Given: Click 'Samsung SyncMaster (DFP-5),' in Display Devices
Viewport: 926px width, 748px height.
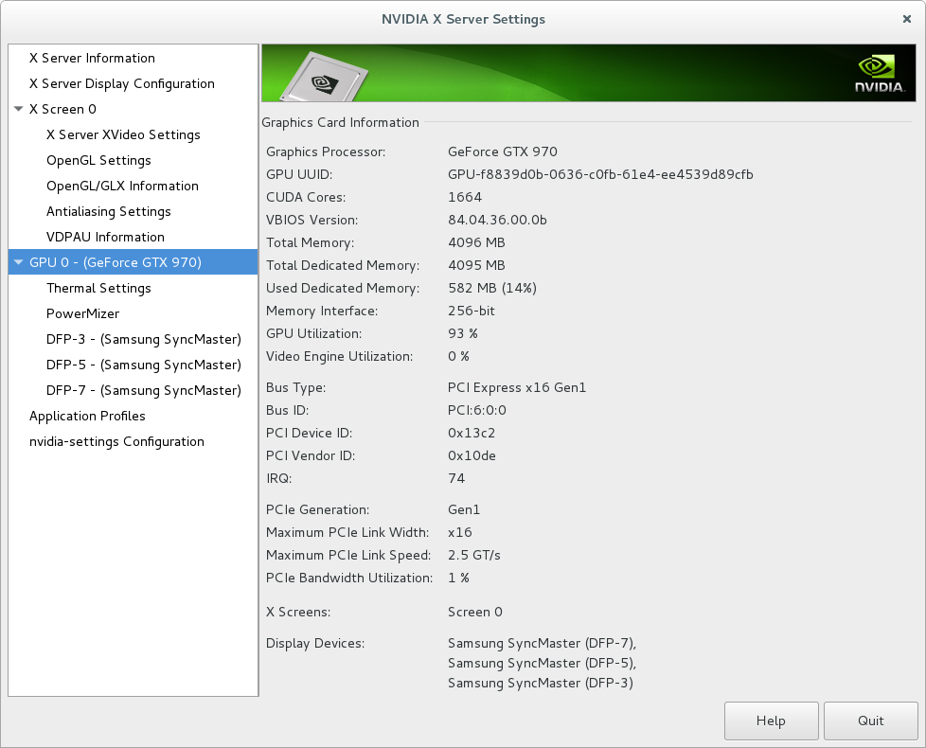Looking at the screenshot, I should coord(543,664).
